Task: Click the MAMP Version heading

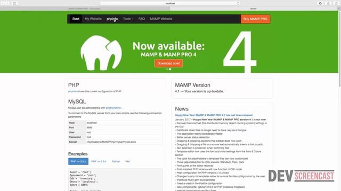Action: tap(192, 85)
